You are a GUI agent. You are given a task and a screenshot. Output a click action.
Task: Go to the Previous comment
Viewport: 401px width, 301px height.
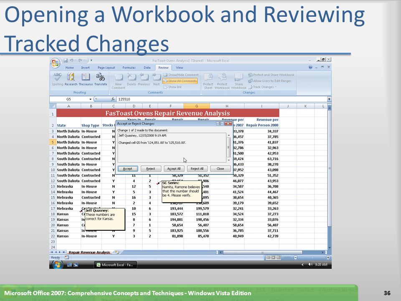coord(144,79)
